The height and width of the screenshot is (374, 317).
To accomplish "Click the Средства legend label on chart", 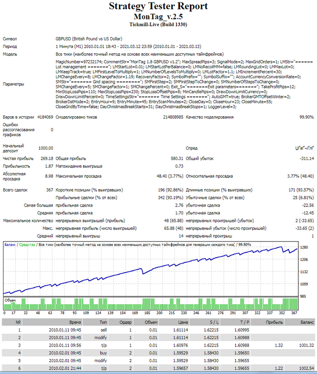I will [27, 244].
